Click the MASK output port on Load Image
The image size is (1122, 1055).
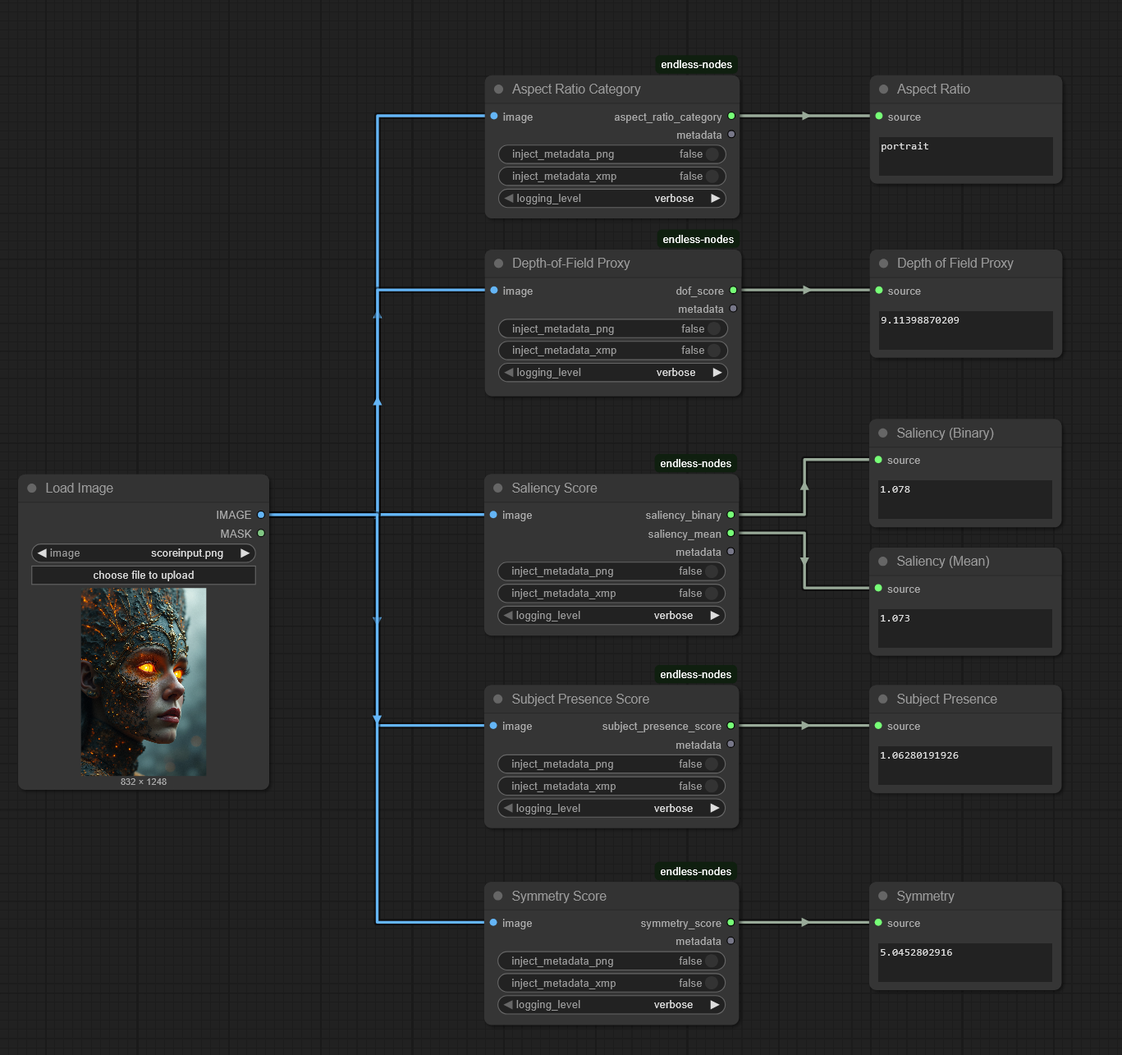(261, 534)
